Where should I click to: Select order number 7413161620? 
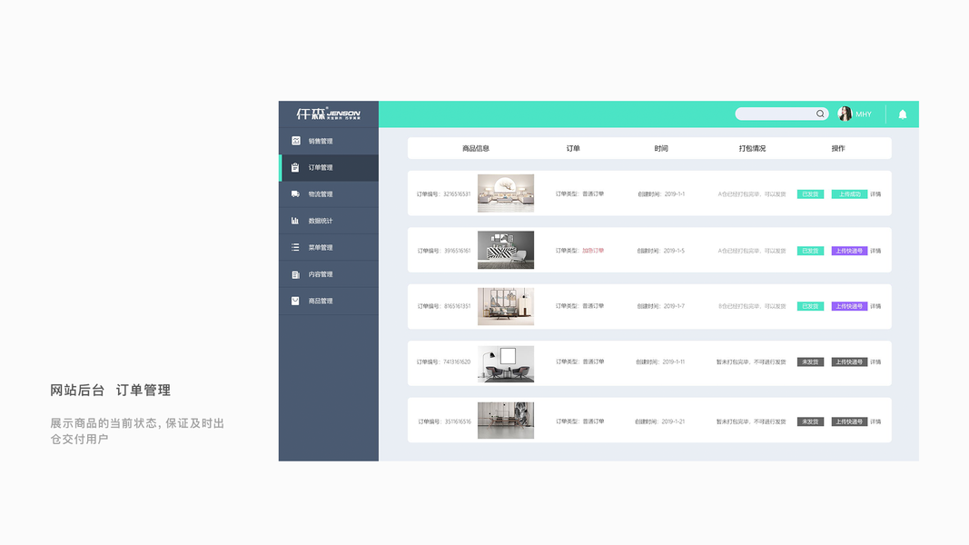pyautogui.click(x=457, y=362)
